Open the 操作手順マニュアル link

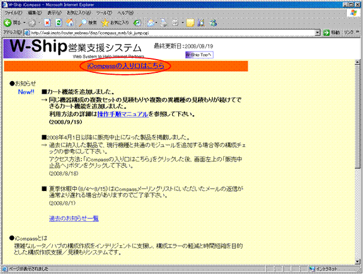coord(123,114)
